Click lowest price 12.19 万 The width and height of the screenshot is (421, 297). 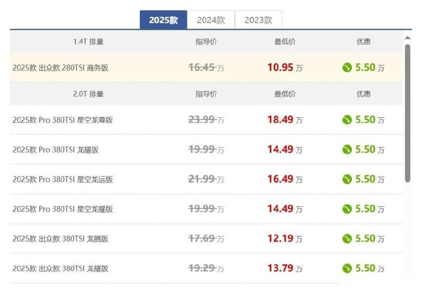coord(285,239)
